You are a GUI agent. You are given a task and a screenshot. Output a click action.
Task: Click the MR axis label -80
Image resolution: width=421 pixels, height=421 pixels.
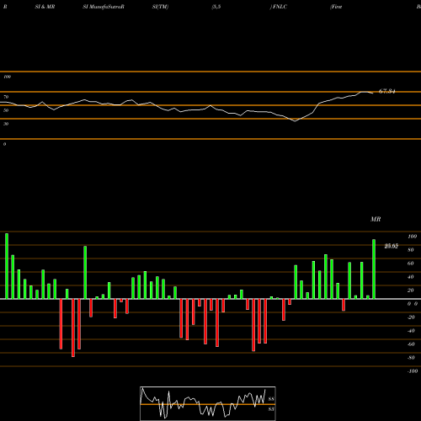pyautogui.click(x=411, y=358)
